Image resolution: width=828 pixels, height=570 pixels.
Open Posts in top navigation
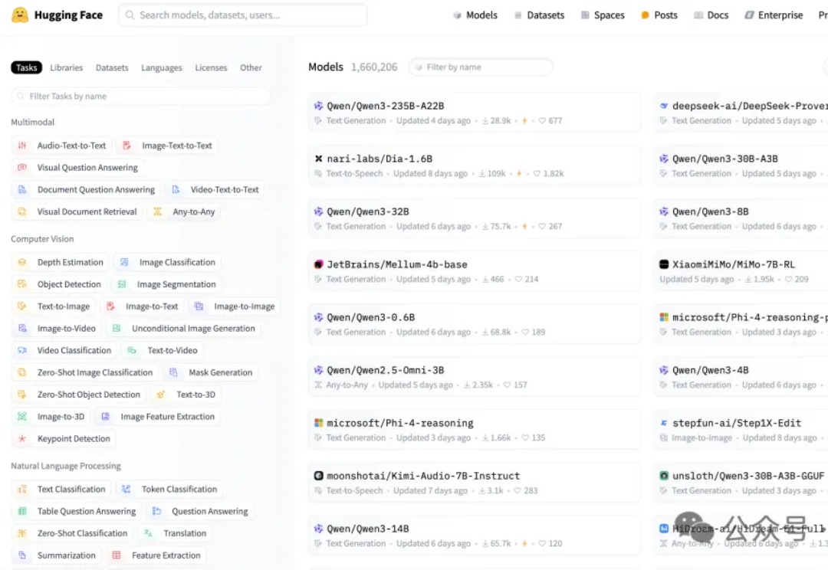(659, 15)
